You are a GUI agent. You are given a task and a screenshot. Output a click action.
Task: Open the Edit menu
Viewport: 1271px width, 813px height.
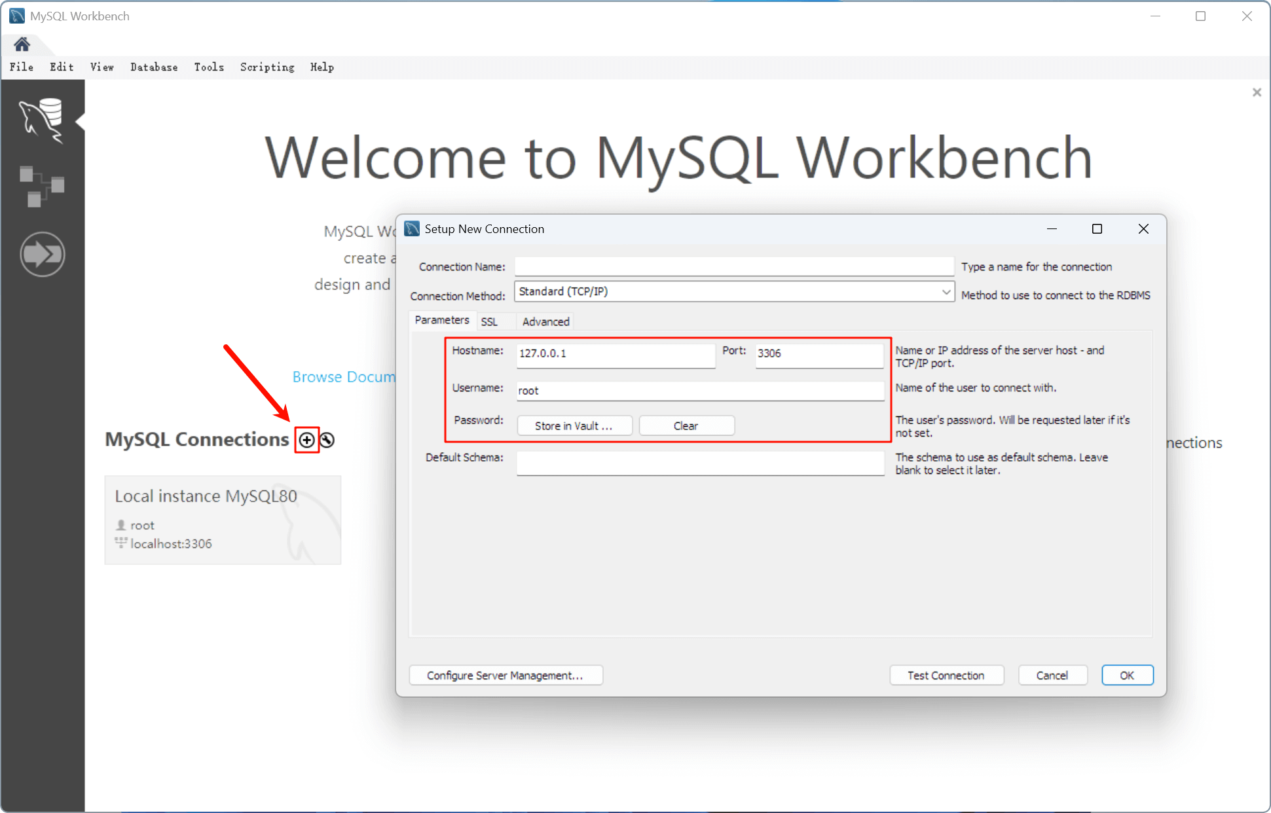click(x=62, y=67)
